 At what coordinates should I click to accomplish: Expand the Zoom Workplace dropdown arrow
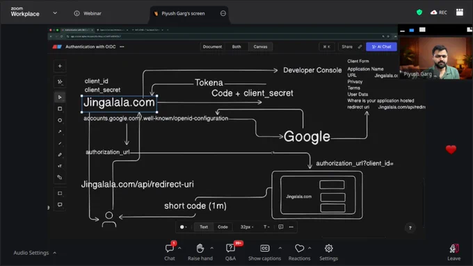pos(55,13)
